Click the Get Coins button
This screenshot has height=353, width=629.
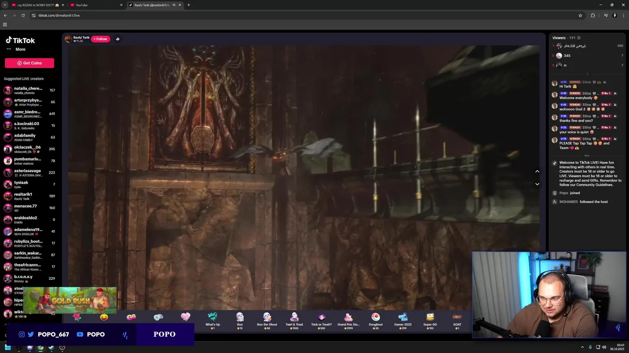[29, 63]
